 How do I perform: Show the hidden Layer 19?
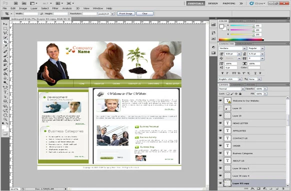220,108
